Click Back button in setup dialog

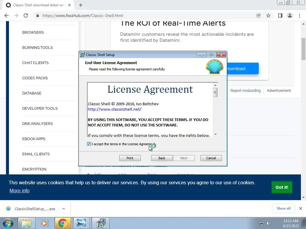pyautogui.click(x=162, y=158)
